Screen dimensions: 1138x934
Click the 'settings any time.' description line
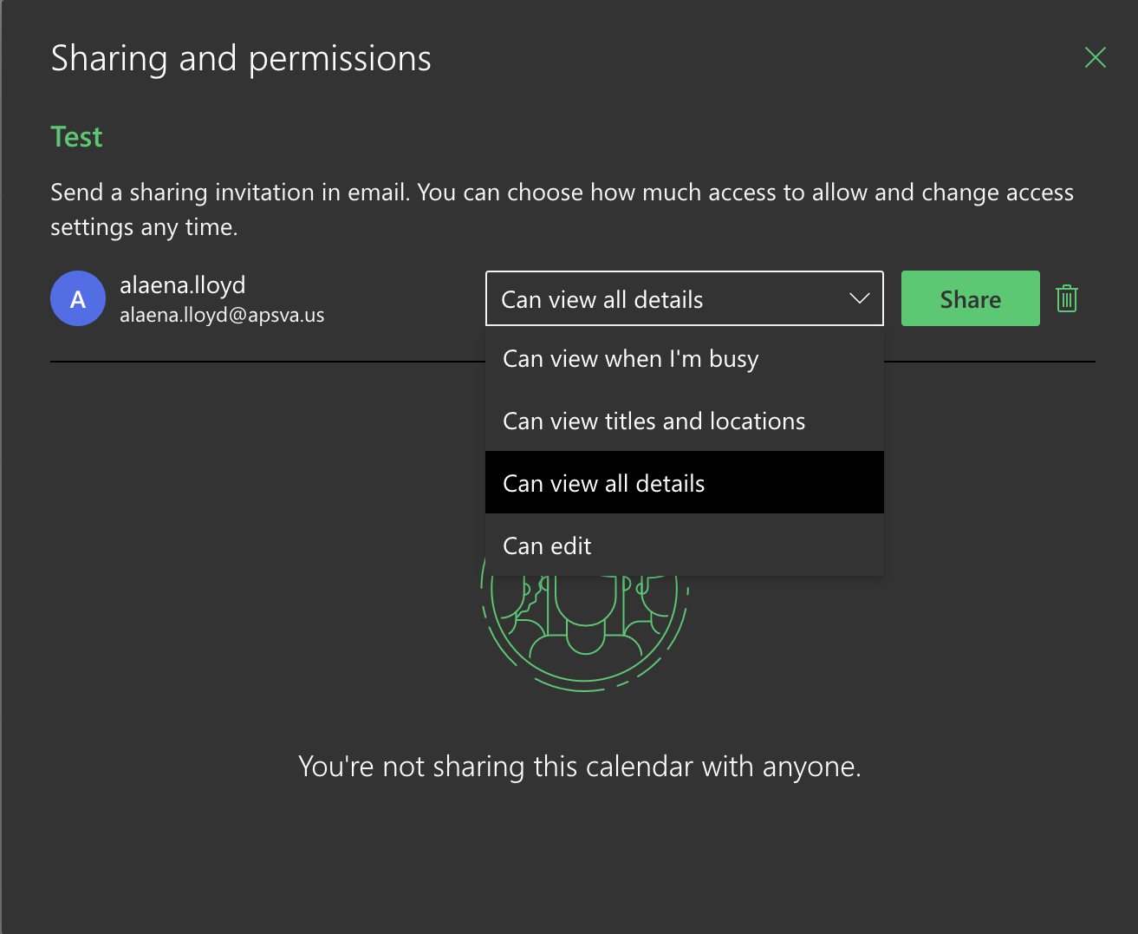point(144,227)
